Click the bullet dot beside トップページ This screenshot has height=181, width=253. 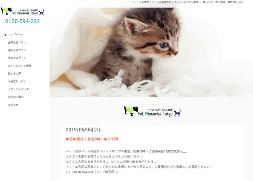click(x=5, y=35)
